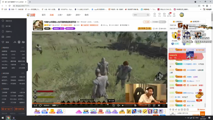213x120 pixels.
Task: Expand the 游戏 dropdown menu
Action: point(78,15)
